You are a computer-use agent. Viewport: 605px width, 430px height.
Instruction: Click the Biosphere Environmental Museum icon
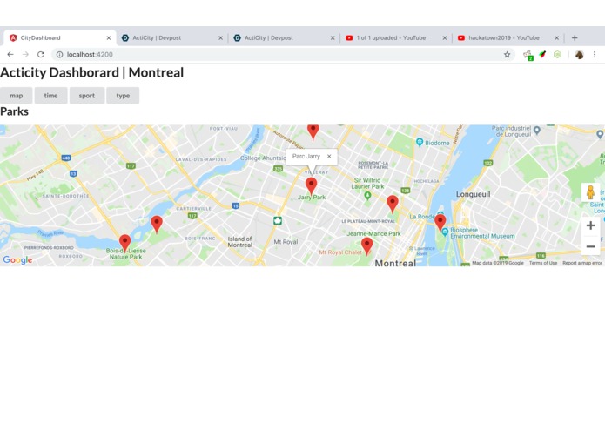point(445,232)
